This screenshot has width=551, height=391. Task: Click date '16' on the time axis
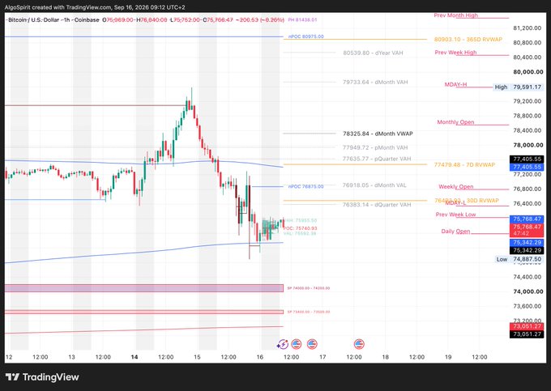click(259, 357)
